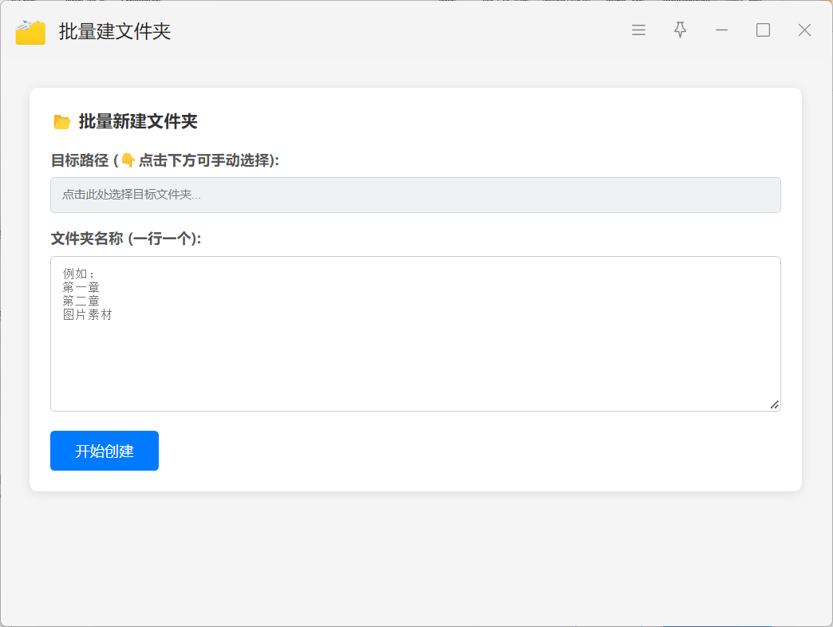Image resolution: width=833 pixels, height=627 pixels.
Task: Click the yellow folder app logo
Action: click(x=30, y=32)
